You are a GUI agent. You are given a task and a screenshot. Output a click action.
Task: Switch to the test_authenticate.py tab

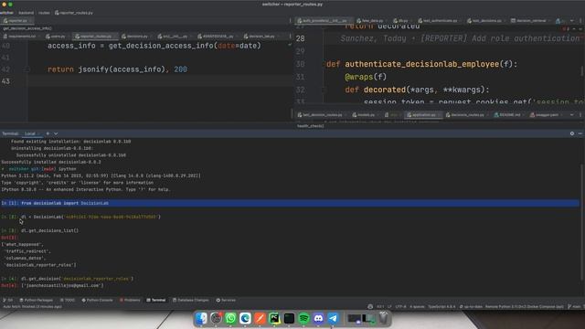[439, 20]
